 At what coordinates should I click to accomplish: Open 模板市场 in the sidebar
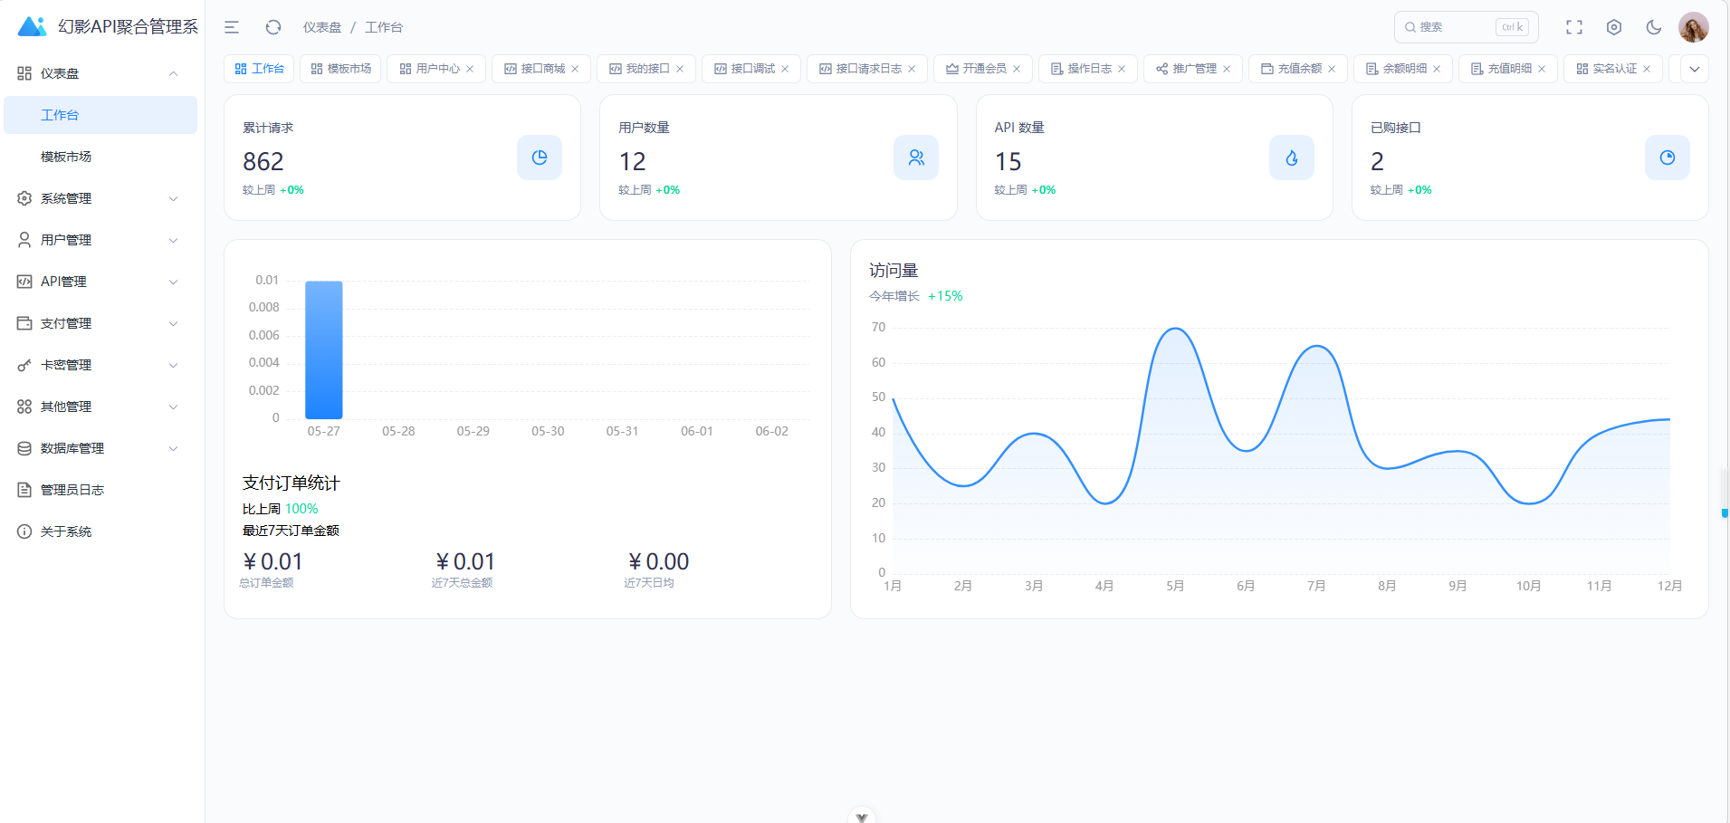(100, 157)
